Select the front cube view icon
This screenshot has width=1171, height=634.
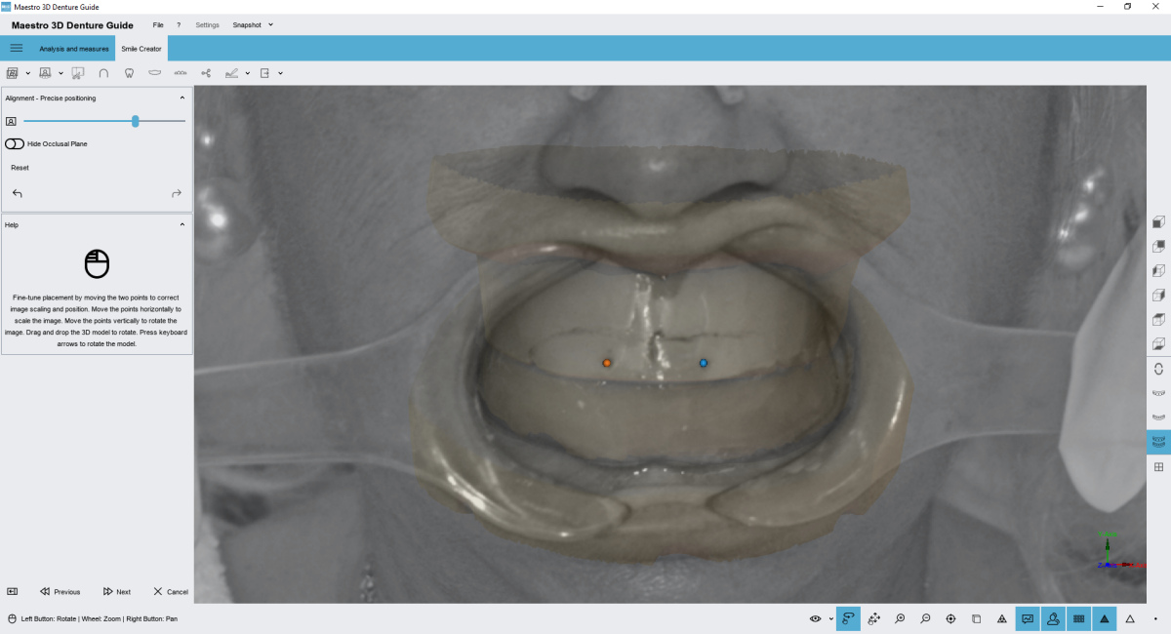1158,222
